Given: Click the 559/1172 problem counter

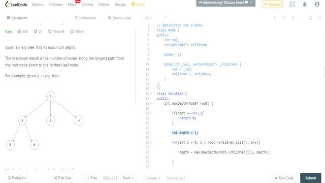Looking at the screenshot, I should 110,178.
